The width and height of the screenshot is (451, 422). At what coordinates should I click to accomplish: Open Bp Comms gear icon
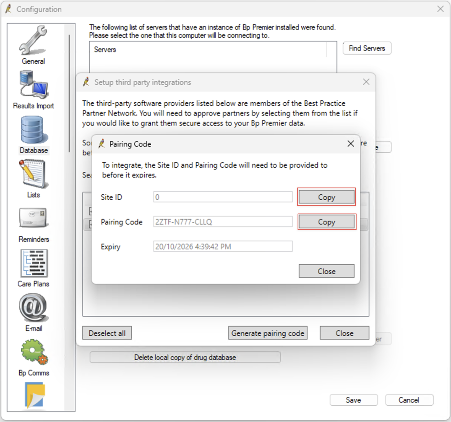pos(34,352)
